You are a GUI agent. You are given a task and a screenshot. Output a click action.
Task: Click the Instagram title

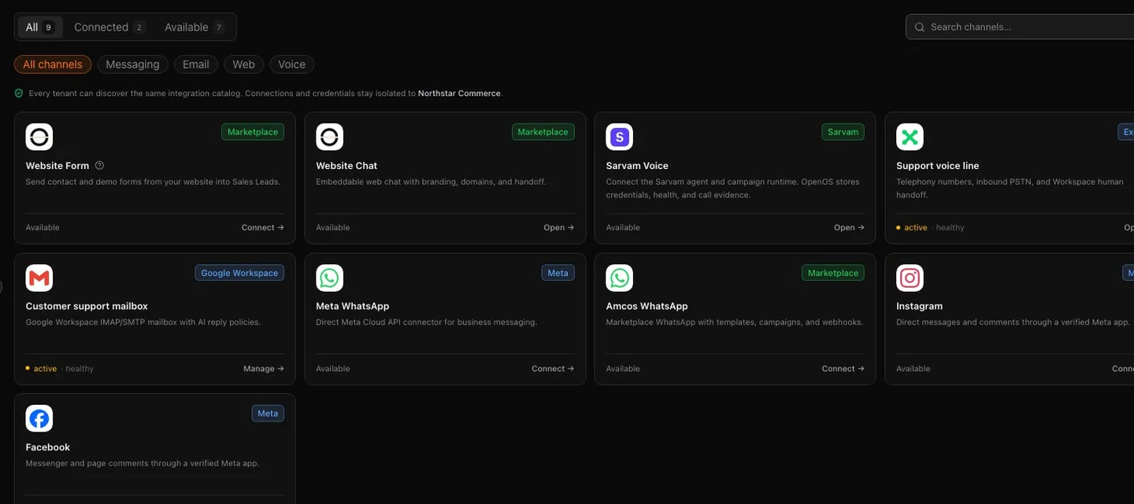[x=919, y=306]
